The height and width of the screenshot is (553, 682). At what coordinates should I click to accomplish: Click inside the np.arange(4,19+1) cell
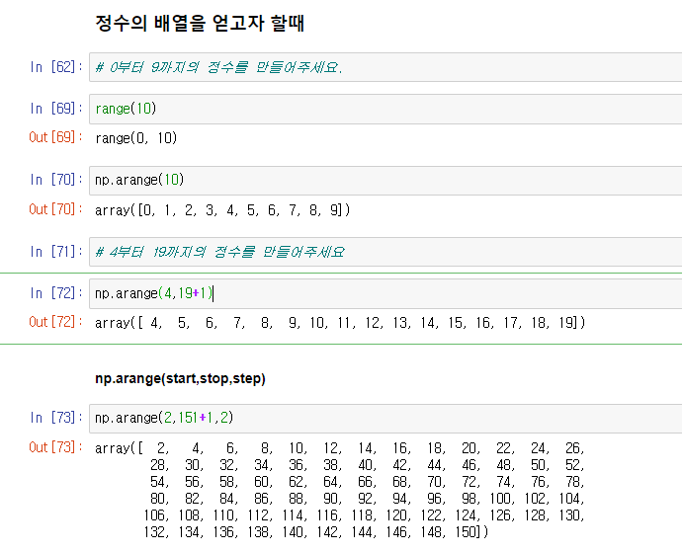click(385, 293)
